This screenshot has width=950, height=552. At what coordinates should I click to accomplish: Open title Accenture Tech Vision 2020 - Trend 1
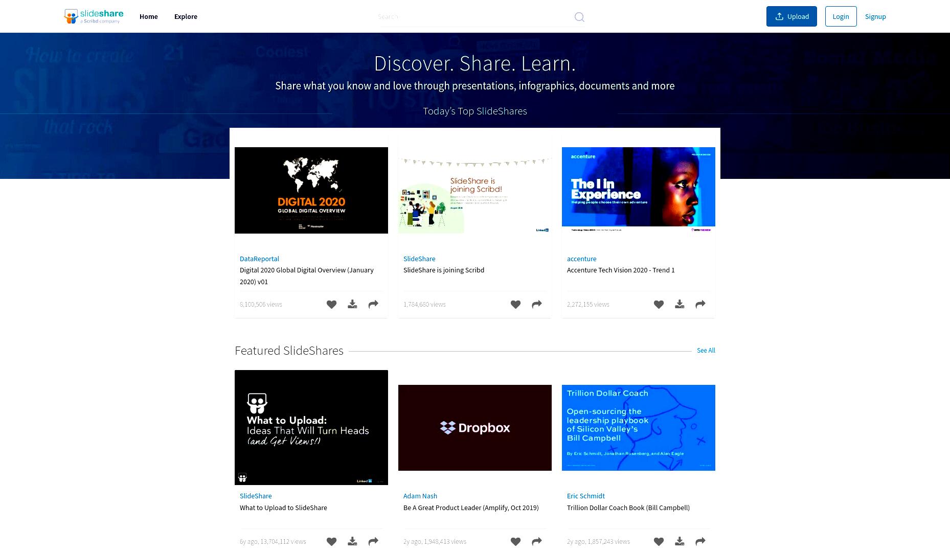pos(621,270)
